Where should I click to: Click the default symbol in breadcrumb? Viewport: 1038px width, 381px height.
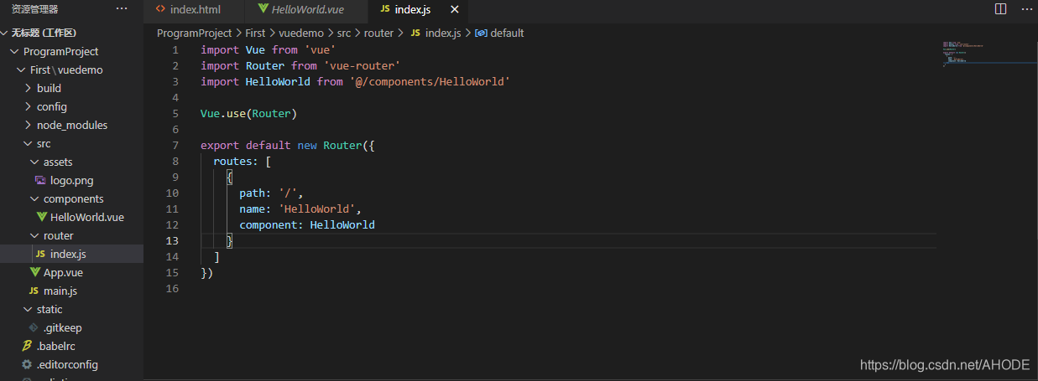(x=507, y=33)
